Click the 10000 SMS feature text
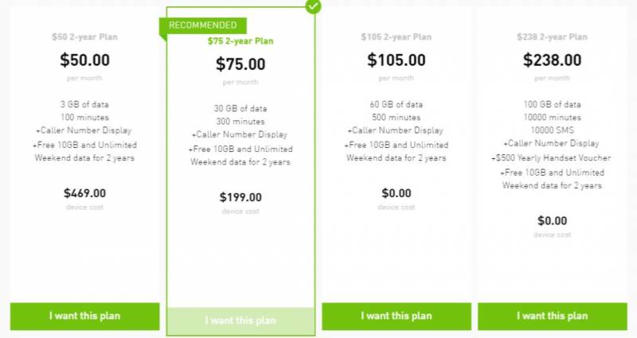Viewport: 637px width, 338px height. point(552,130)
